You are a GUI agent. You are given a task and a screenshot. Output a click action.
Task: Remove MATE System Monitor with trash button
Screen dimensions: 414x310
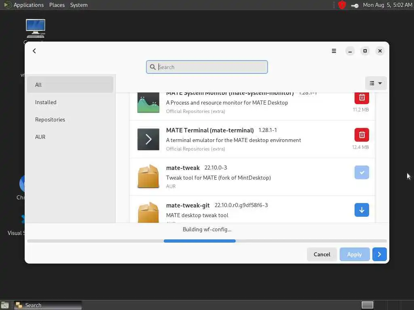point(362,98)
